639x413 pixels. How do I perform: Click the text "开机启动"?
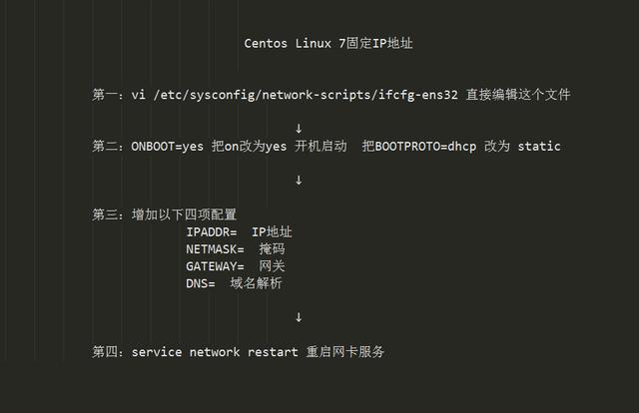click(320, 147)
